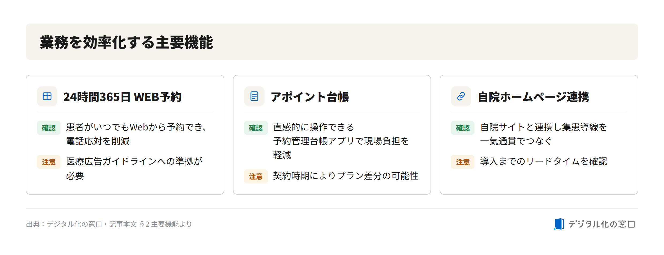Click the chain link icon beside 自院ホームページ連携
Screen dimensions: 664x255
pos(461,96)
